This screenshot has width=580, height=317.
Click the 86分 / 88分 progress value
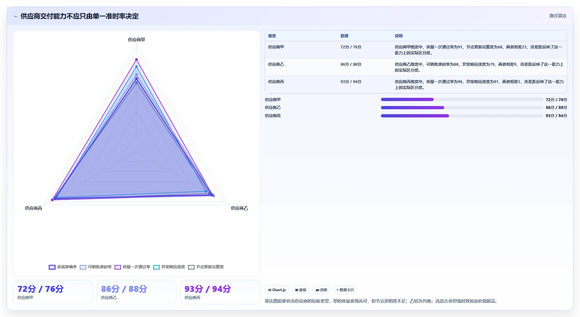click(556, 108)
